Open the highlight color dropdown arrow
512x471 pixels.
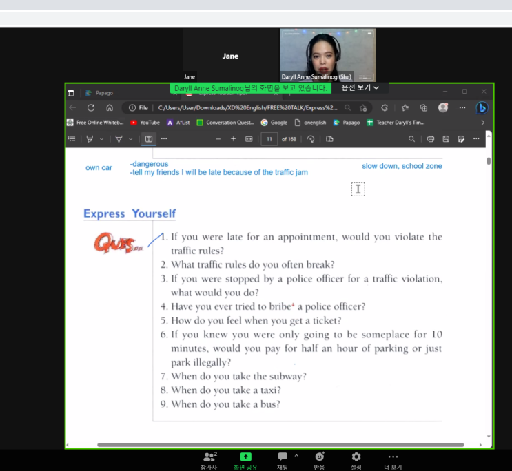pyautogui.click(x=101, y=139)
